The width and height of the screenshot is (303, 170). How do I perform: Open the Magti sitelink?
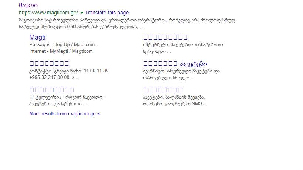37,37
